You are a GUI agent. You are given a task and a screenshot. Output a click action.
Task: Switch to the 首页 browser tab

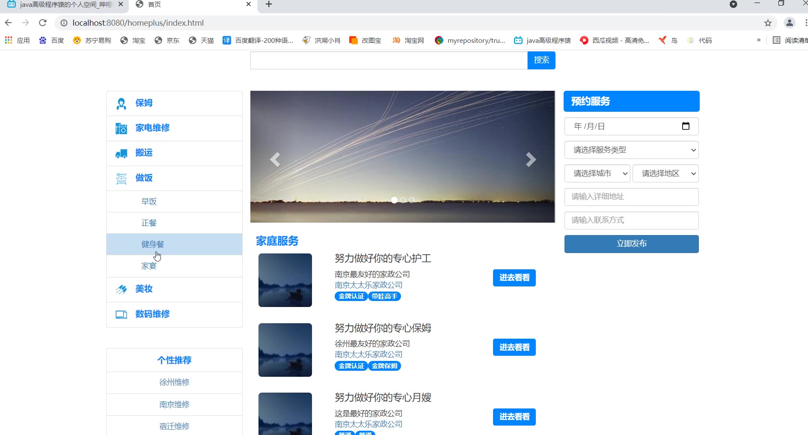tap(193, 4)
